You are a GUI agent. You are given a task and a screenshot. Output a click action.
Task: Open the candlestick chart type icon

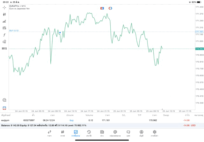[4, 14]
